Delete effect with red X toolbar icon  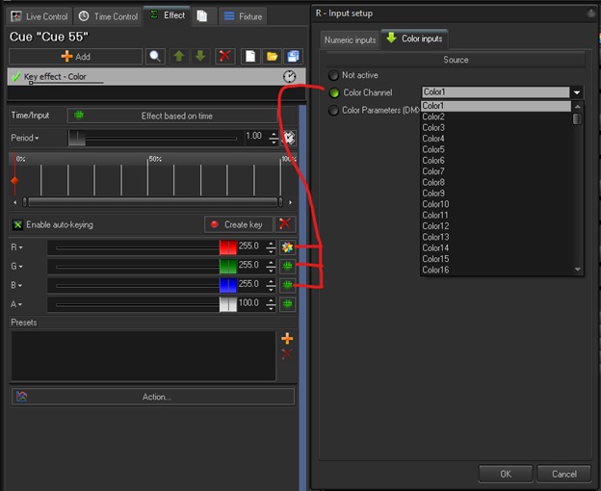[x=224, y=57]
